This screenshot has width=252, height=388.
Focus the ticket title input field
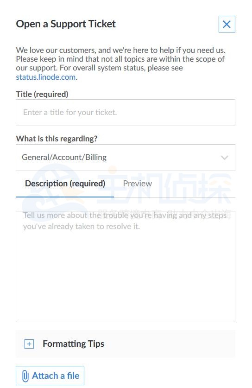click(126, 113)
